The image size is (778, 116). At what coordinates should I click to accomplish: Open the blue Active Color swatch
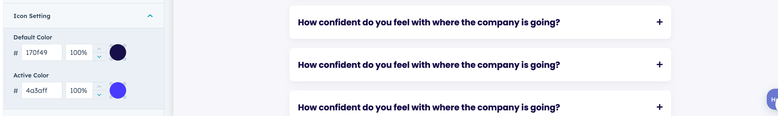click(118, 90)
